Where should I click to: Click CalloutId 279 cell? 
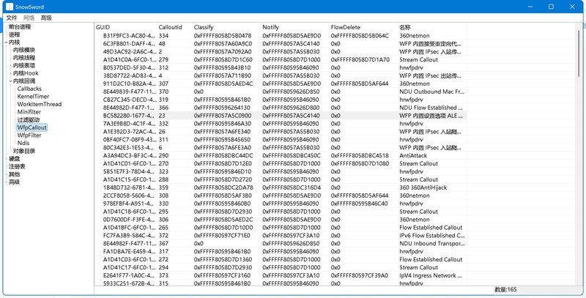(x=163, y=60)
